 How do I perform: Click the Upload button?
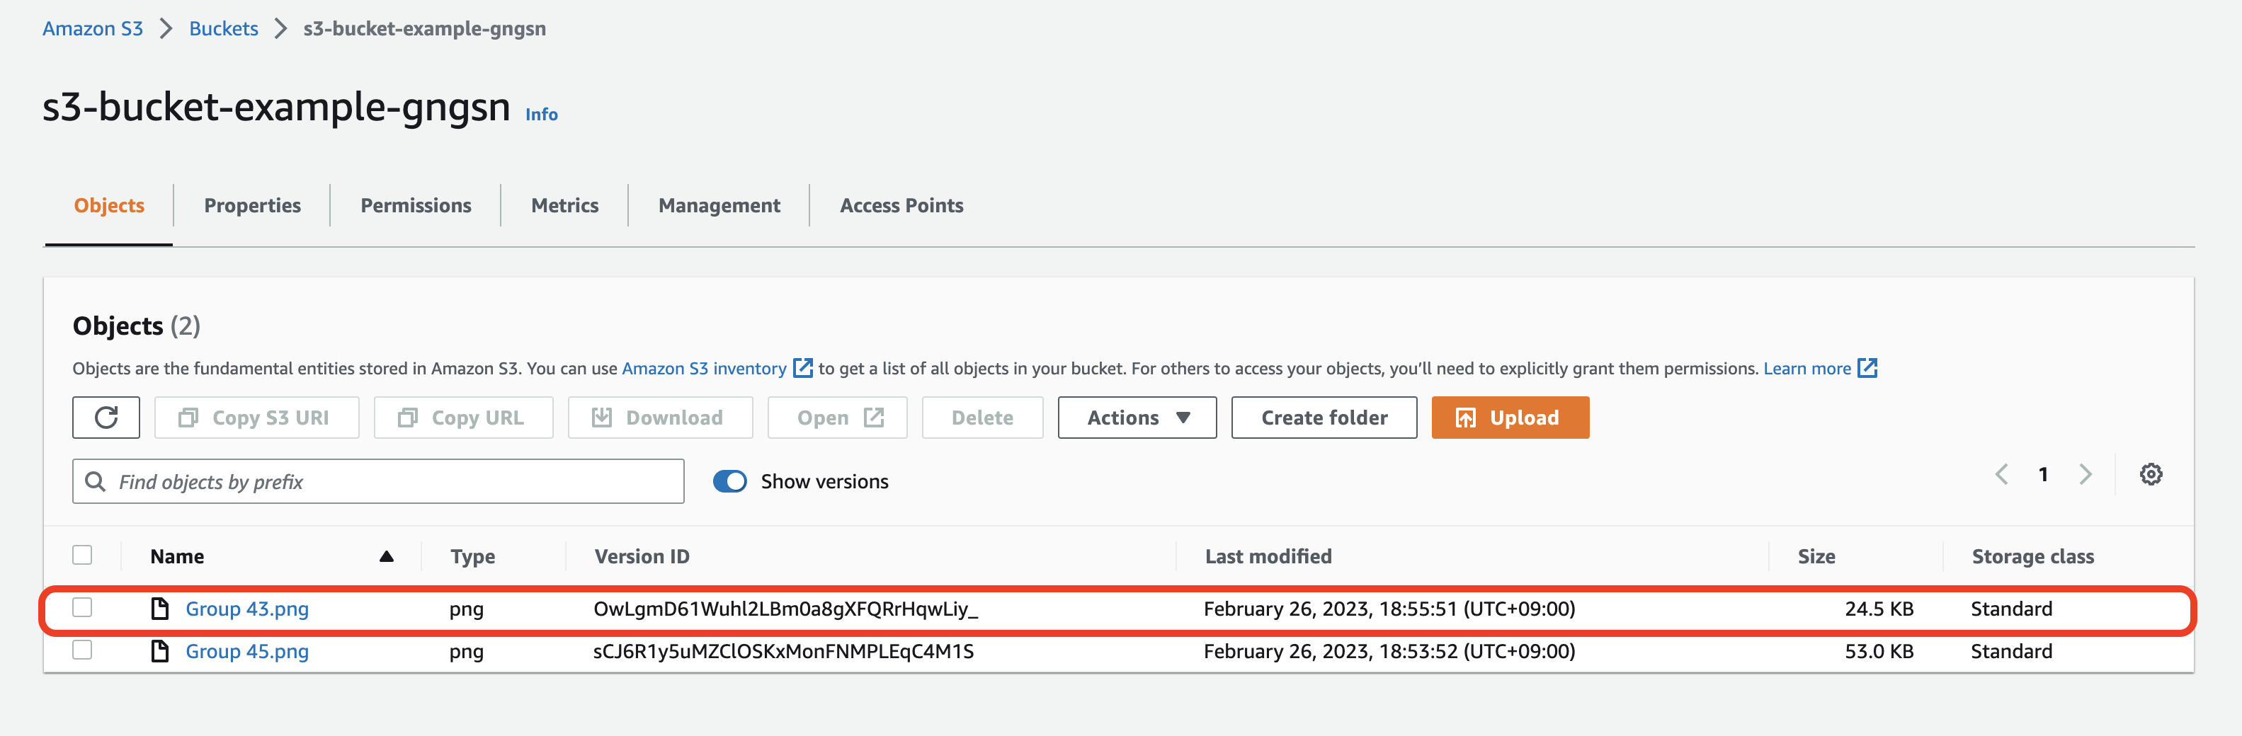point(1510,418)
